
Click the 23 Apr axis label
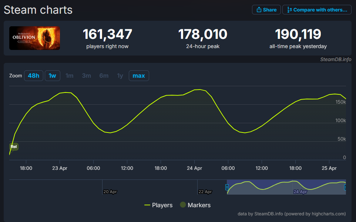coord(60,168)
